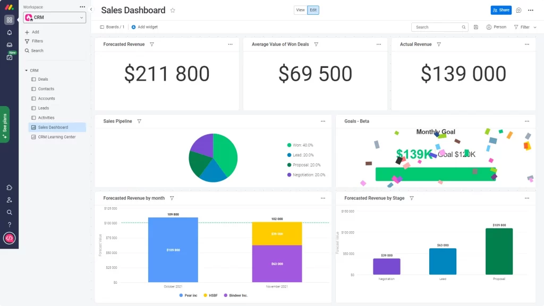Image resolution: width=544 pixels, height=306 pixels.
Task: Click HSBF legend item
Action: click(210, 295)
